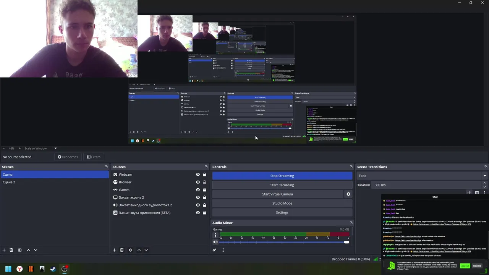Unlock the Games source
Image resolution: width=489 pixels, height=275 pixels.
tap(204, 190)
